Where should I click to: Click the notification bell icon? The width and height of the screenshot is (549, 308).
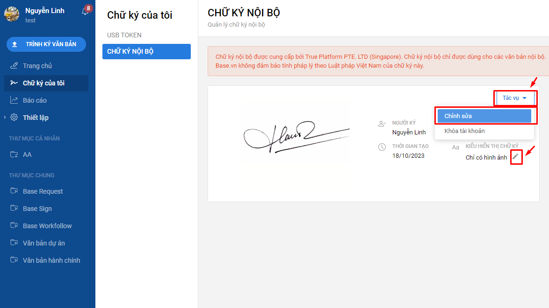tap(85, 12)
